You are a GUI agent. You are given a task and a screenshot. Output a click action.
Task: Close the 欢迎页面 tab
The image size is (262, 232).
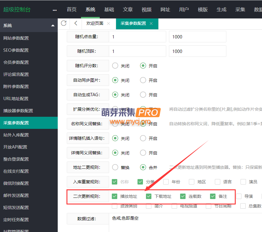108,23
